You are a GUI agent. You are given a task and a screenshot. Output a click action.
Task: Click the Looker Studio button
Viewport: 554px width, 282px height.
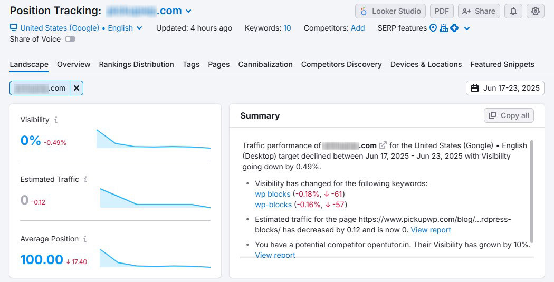tap(390, 11)
